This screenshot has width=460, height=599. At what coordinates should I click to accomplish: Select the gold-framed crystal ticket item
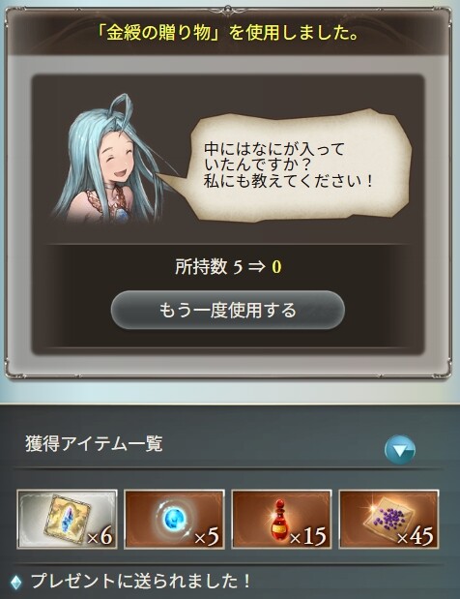tap(67, 520)
